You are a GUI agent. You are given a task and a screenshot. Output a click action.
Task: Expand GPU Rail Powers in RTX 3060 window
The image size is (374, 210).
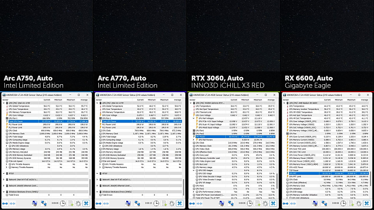(x=193, y=140)
